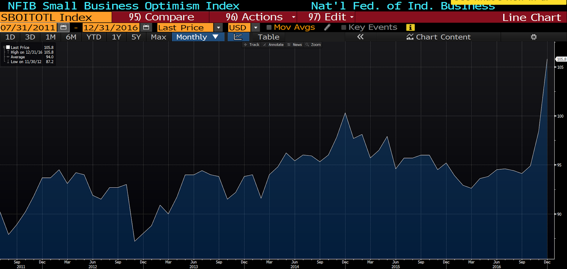Viewport: 567px width, 269px height.
Task: Click the December 2016 peak on chart line
Action: [x=547, y=60]
